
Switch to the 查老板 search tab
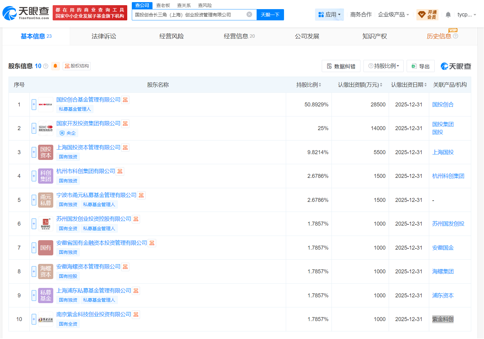(163, 5)
